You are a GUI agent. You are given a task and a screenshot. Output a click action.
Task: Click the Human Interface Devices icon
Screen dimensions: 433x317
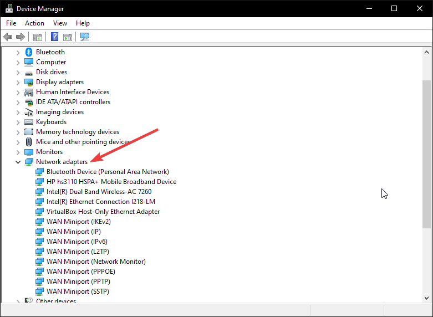click(x=29, y=92)
